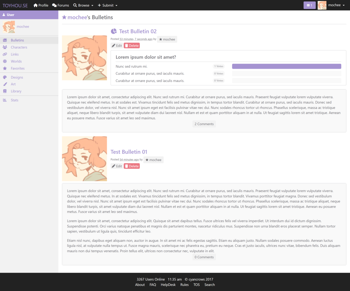
Task: Click the filled poll results bar
Action: tap(286, 66)
